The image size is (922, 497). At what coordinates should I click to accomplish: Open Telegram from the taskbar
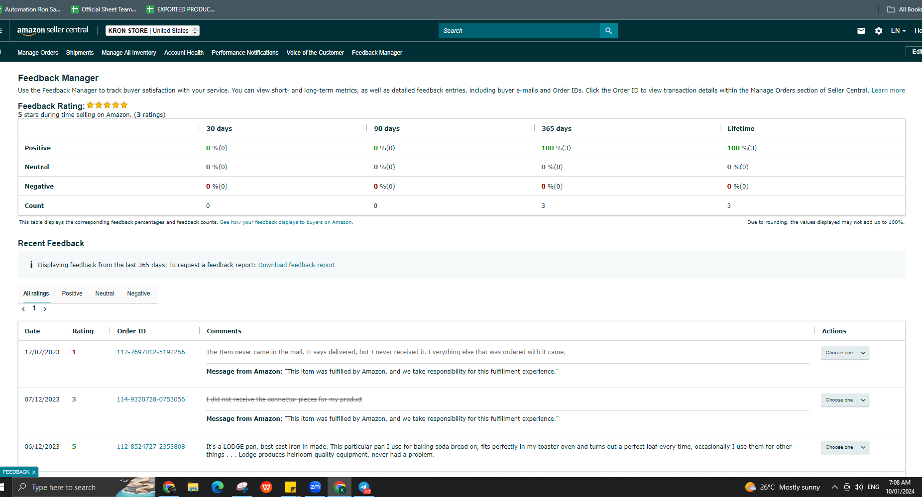pyautogui.click(x=364, y=487)
